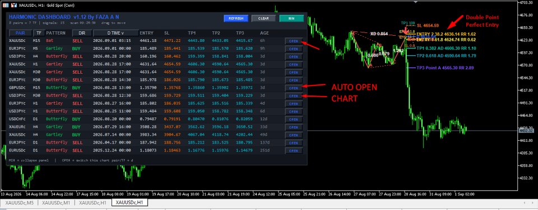538x210 pixels.
Task: Click the 'Bat' pattern cell
Action: (49, 40)
